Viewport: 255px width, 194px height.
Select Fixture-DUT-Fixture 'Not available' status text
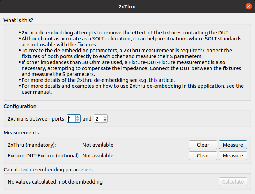tap(98, 156)
